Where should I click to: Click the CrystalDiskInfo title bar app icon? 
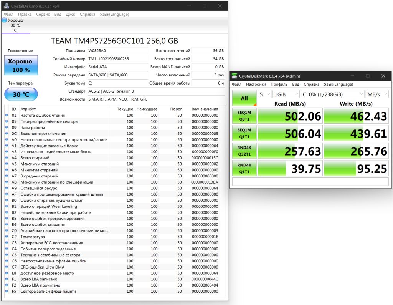[x=6, y=6]
